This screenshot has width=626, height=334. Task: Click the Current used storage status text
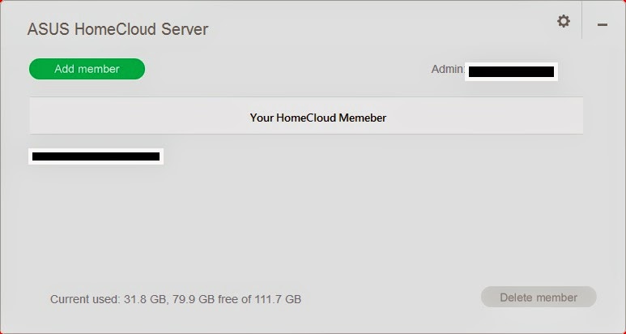pyautogui.click(x=176, y=299)
